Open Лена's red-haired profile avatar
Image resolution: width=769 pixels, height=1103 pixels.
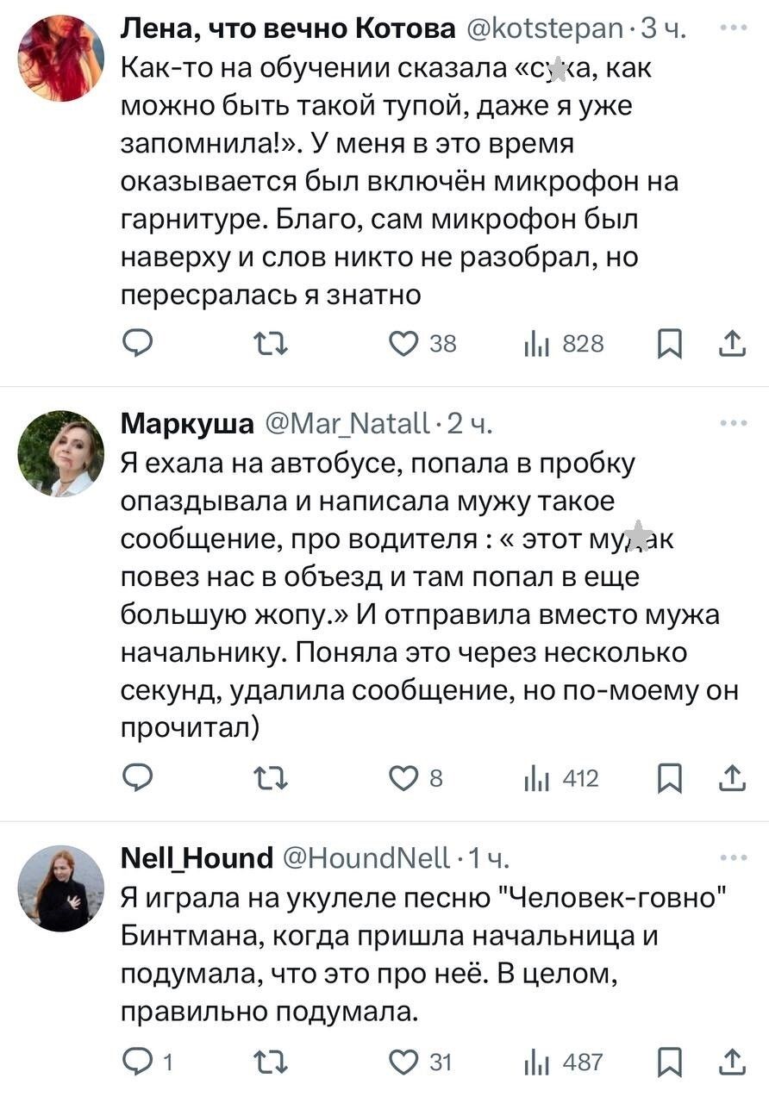(x=60, y=59)
